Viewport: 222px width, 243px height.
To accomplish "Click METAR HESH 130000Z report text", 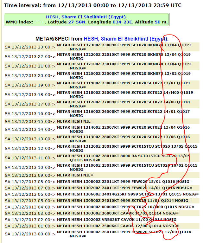I will [x=124, y=232].
